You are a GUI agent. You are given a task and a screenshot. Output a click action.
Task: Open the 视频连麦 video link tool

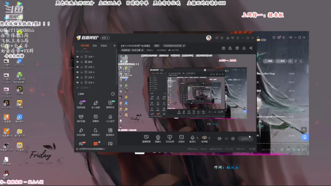[81, 105]
